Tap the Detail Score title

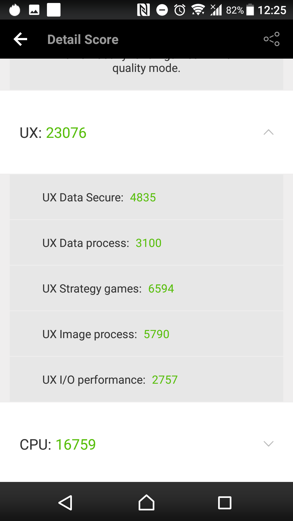pyautogui.click(x=83, y=39)
